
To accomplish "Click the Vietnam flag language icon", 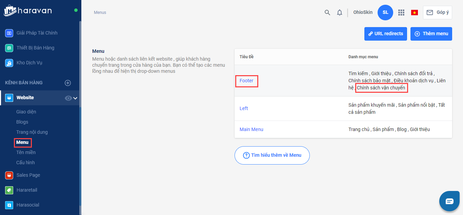I will [x=414, y=13].
